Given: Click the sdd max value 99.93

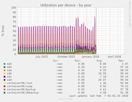Looking at the screenshot, I should coord(124,80).
